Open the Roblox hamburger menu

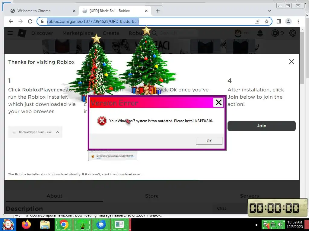[10, 33]
